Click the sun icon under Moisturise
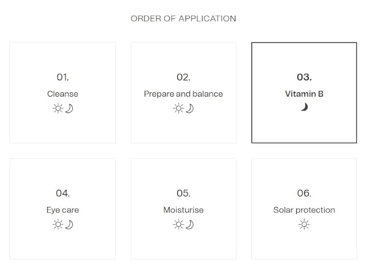The height and width of the screenshot is (275, 380). pos(179,225)
